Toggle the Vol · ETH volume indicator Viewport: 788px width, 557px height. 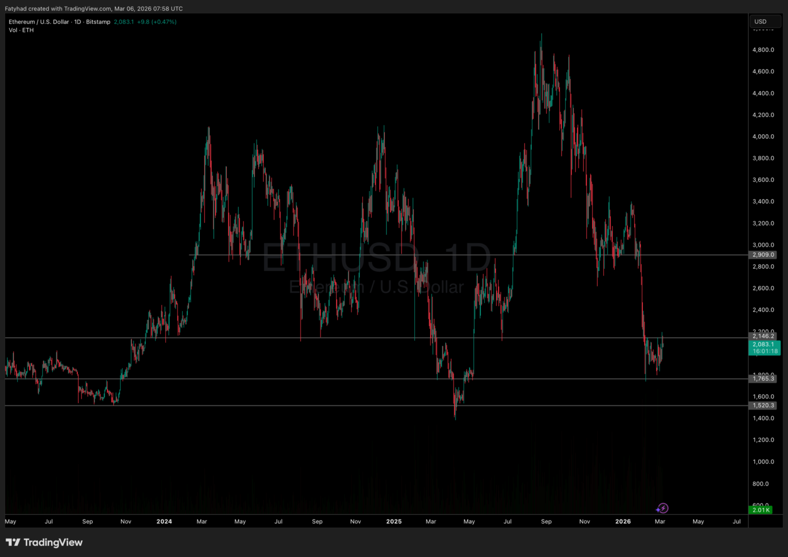(x=20, y=30)
